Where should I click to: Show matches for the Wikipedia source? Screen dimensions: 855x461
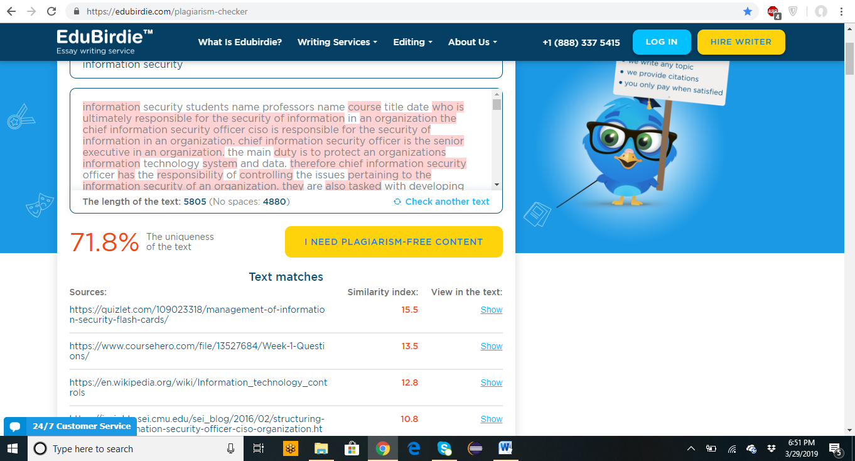click(x=492, y=382)
